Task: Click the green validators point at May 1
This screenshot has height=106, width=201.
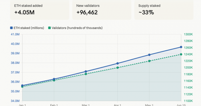Action: pyautogui.click(x=149, y=61)
